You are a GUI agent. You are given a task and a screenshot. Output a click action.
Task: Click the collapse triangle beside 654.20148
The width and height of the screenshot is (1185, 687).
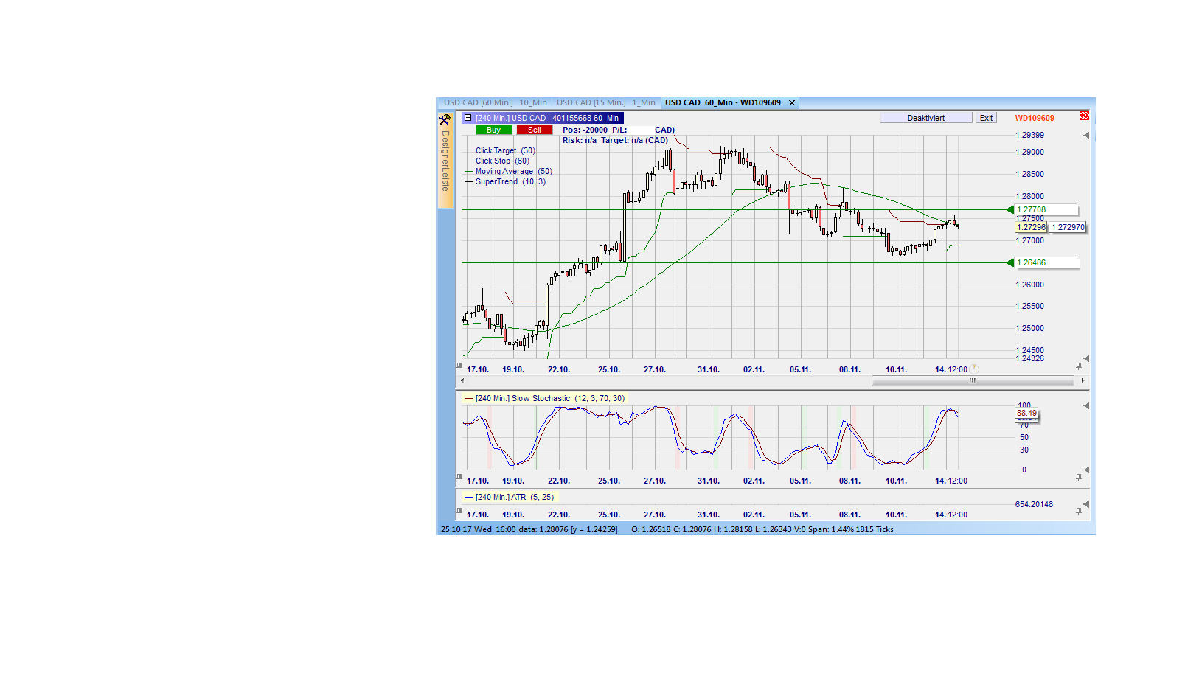1086,504
